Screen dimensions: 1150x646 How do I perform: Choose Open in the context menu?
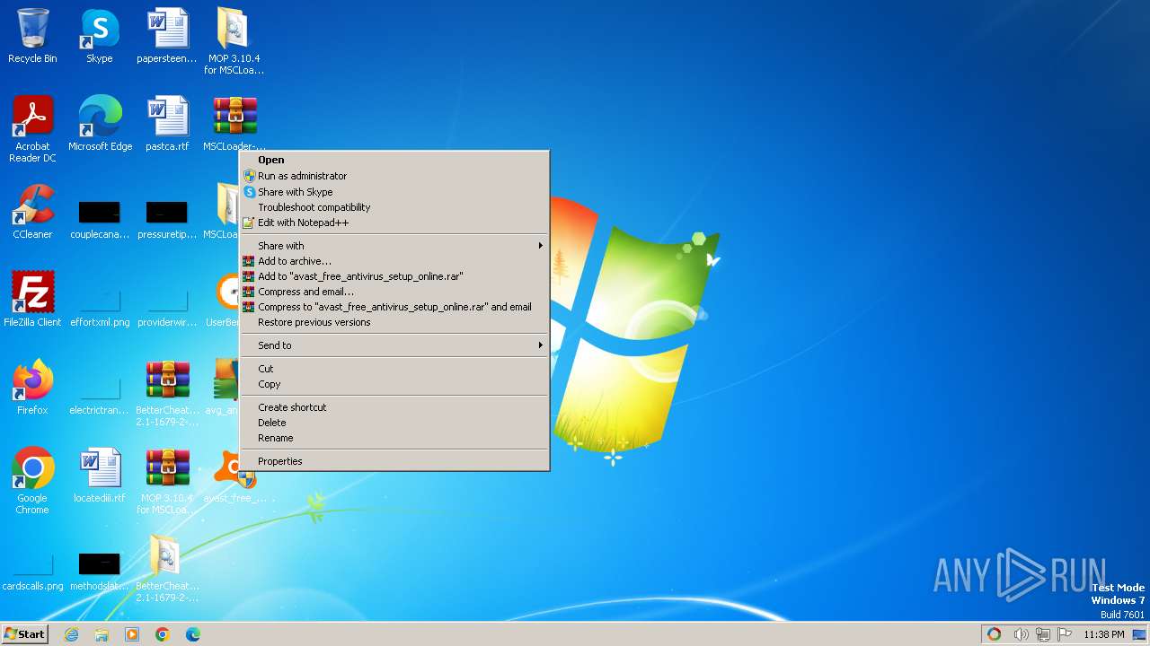394,161
